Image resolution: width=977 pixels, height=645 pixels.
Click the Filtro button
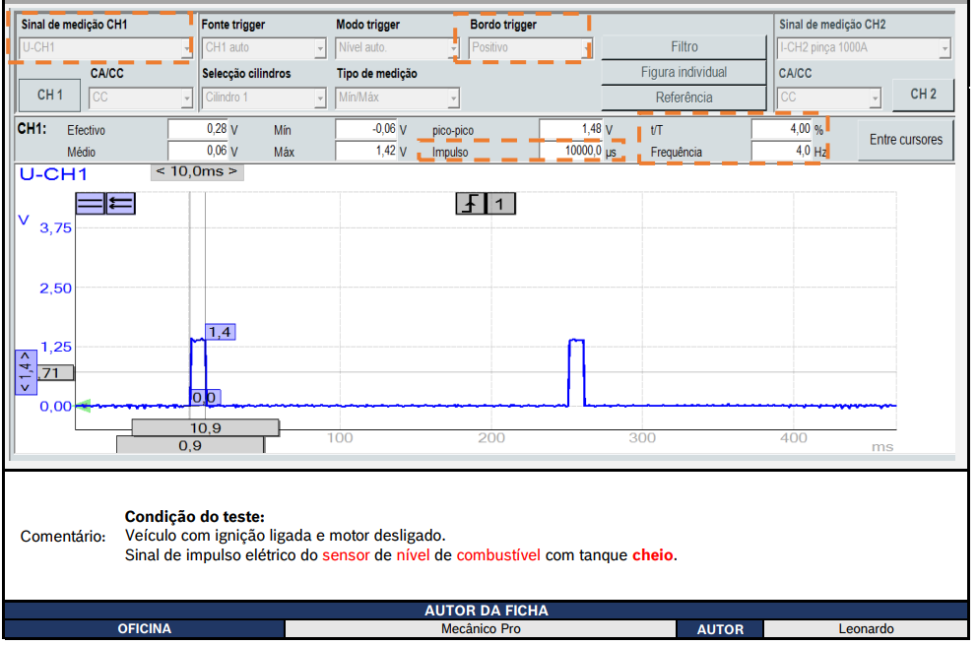coord(684,47)
